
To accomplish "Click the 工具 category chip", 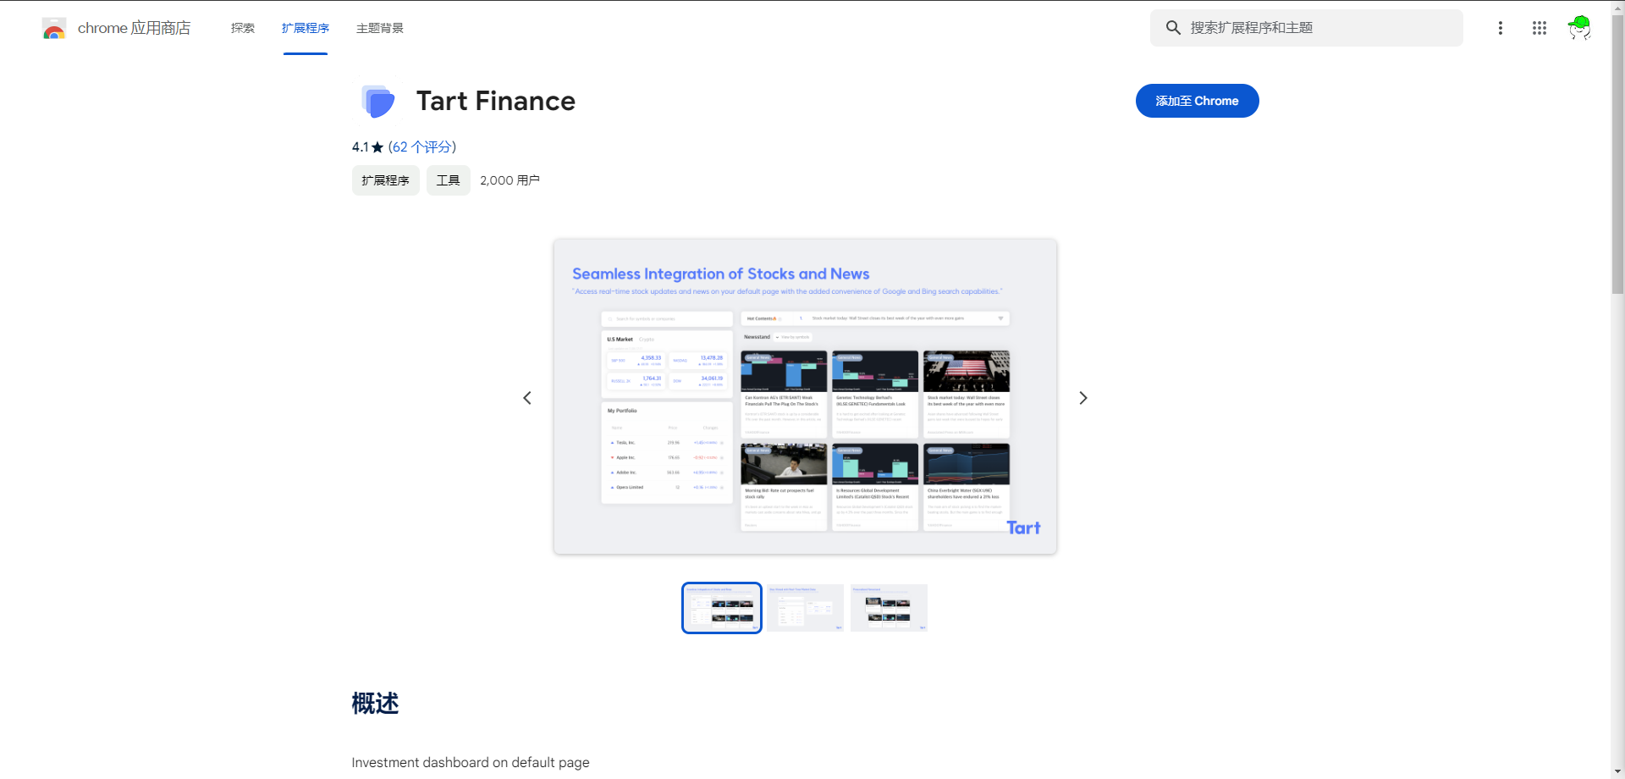I will click(x=448, y=180).
